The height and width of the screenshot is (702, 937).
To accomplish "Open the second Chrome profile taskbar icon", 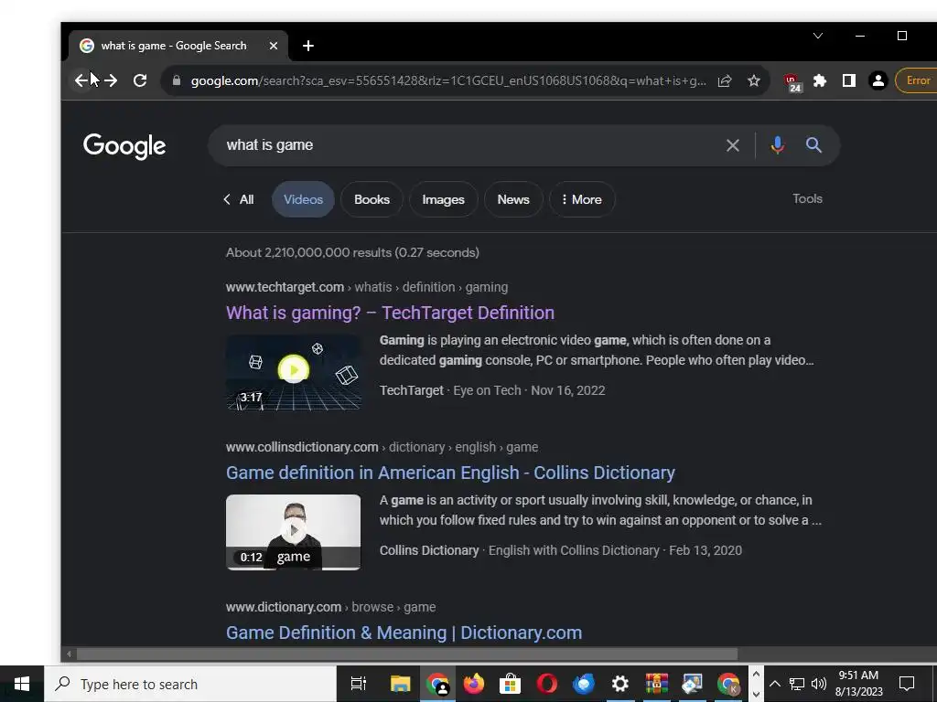I will coord(728,684).
